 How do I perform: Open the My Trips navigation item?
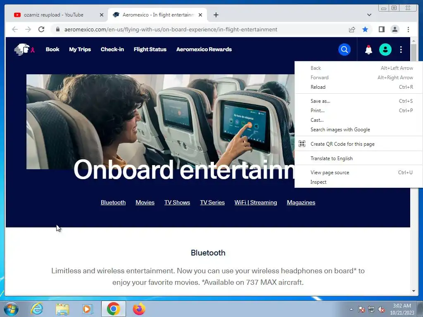pos(80,50)
